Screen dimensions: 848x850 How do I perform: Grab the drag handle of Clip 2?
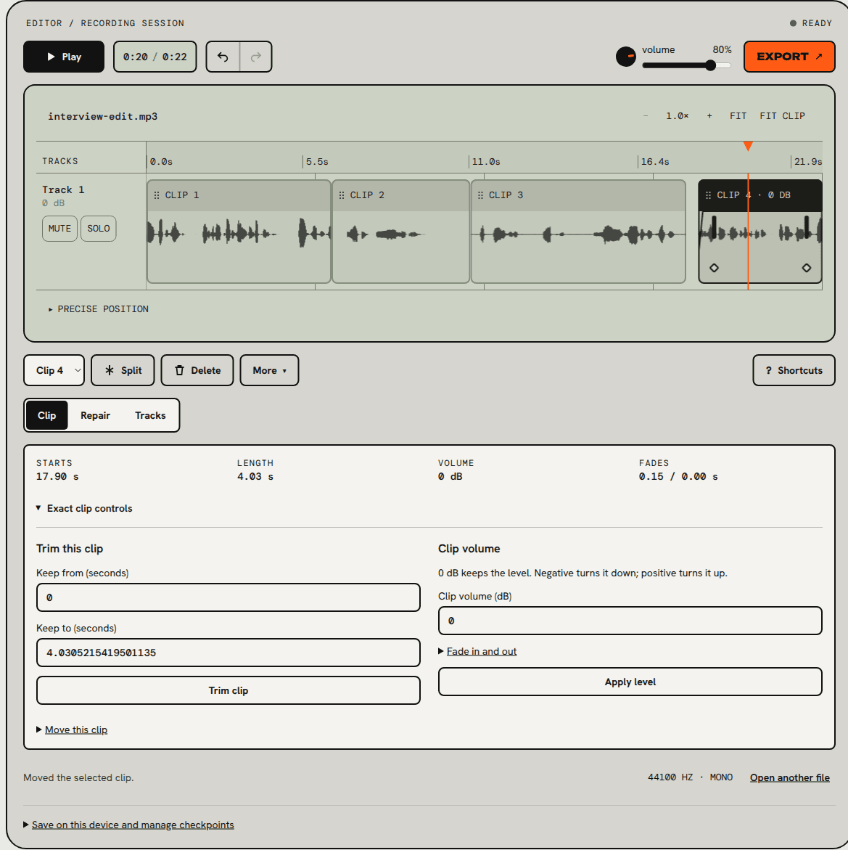[342, 195]
